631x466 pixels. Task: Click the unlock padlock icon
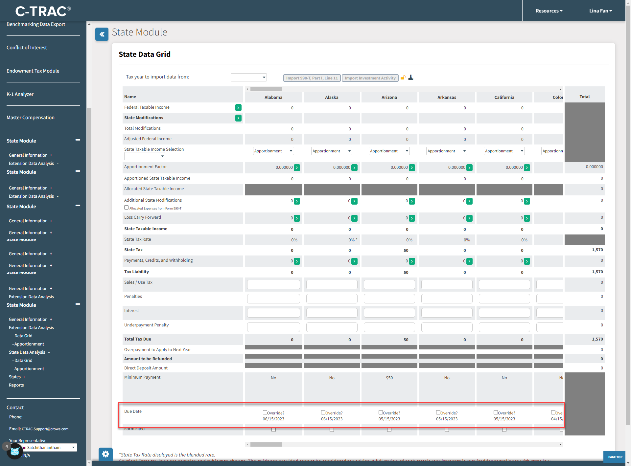point(403,78)
